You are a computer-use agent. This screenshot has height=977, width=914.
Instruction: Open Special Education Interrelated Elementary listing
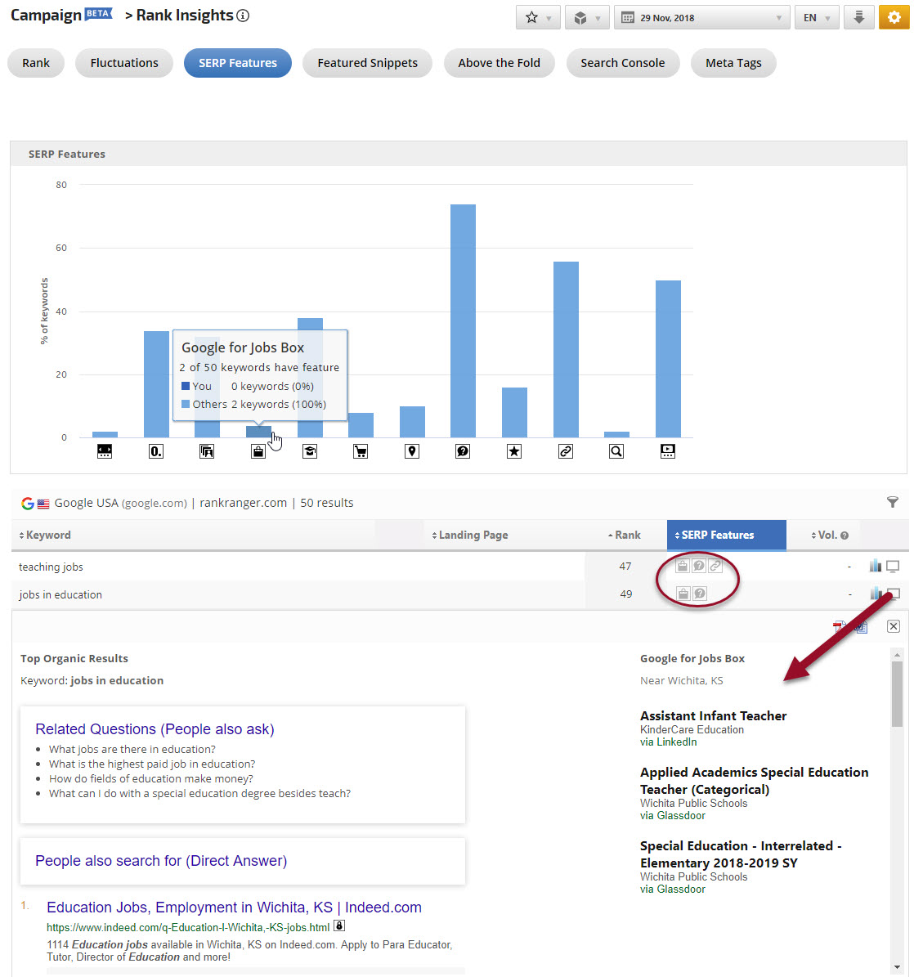click(741, 854)
